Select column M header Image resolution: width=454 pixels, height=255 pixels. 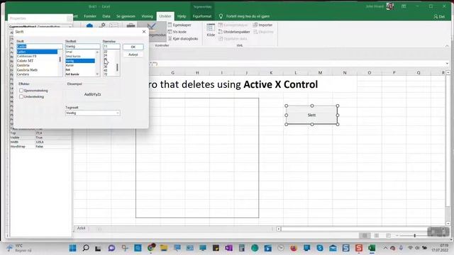tap(320, 72)
